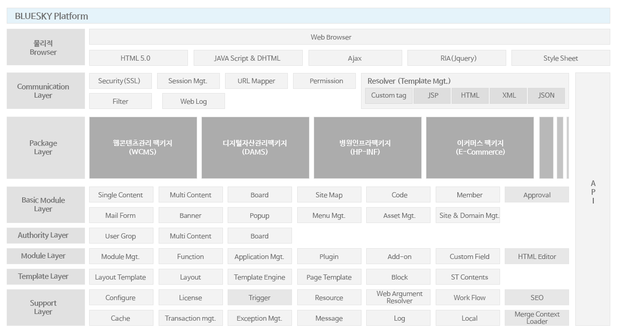Image resolution: width=618 pixels, height=333 pixels.
Task: Select the Merge Context Loader box
Action: tap(537, 318)
